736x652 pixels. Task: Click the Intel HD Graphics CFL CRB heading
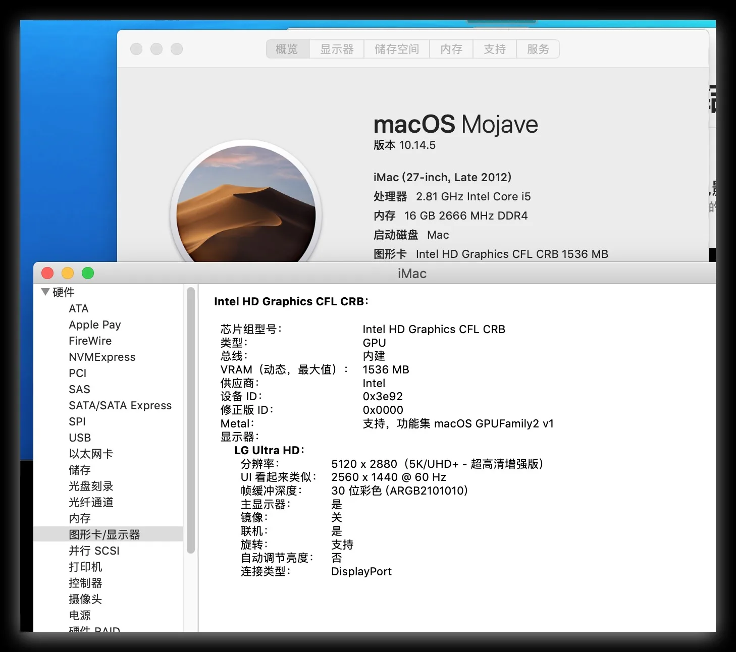click(x=291, y=301)
